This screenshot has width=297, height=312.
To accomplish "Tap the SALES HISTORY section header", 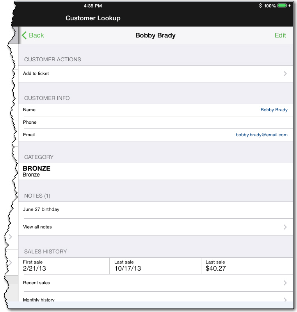I will (45, 251).
